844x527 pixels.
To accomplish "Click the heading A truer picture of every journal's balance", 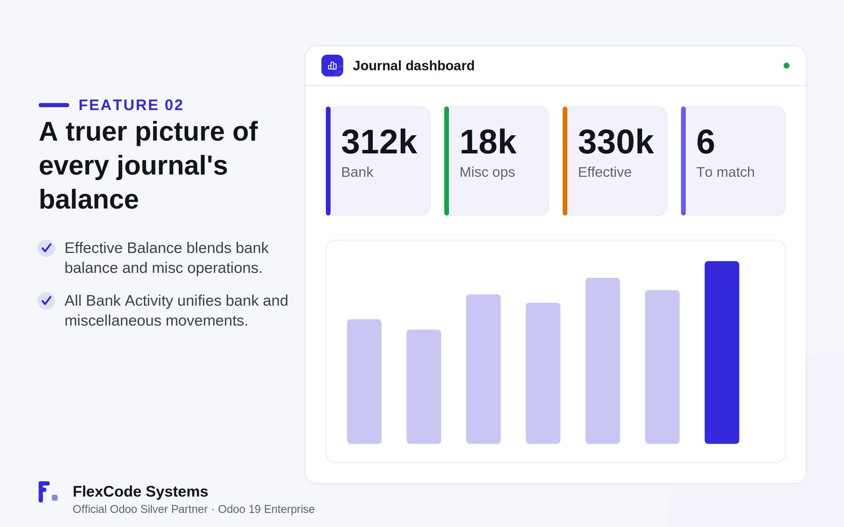I will point(149,165).
